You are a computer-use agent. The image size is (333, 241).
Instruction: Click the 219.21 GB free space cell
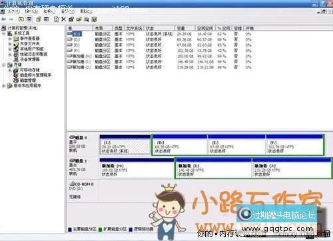click(205, 67)
